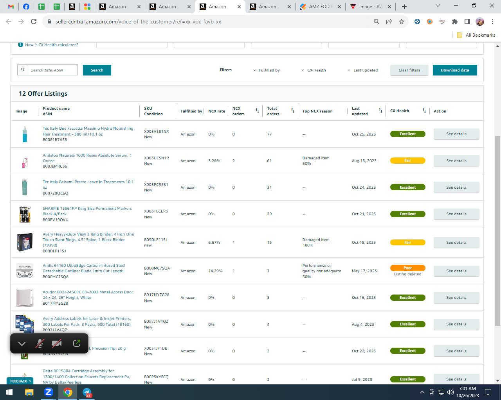Open the Chrome three-dot menu
This screenshot has height=400, width=501.
492,21
